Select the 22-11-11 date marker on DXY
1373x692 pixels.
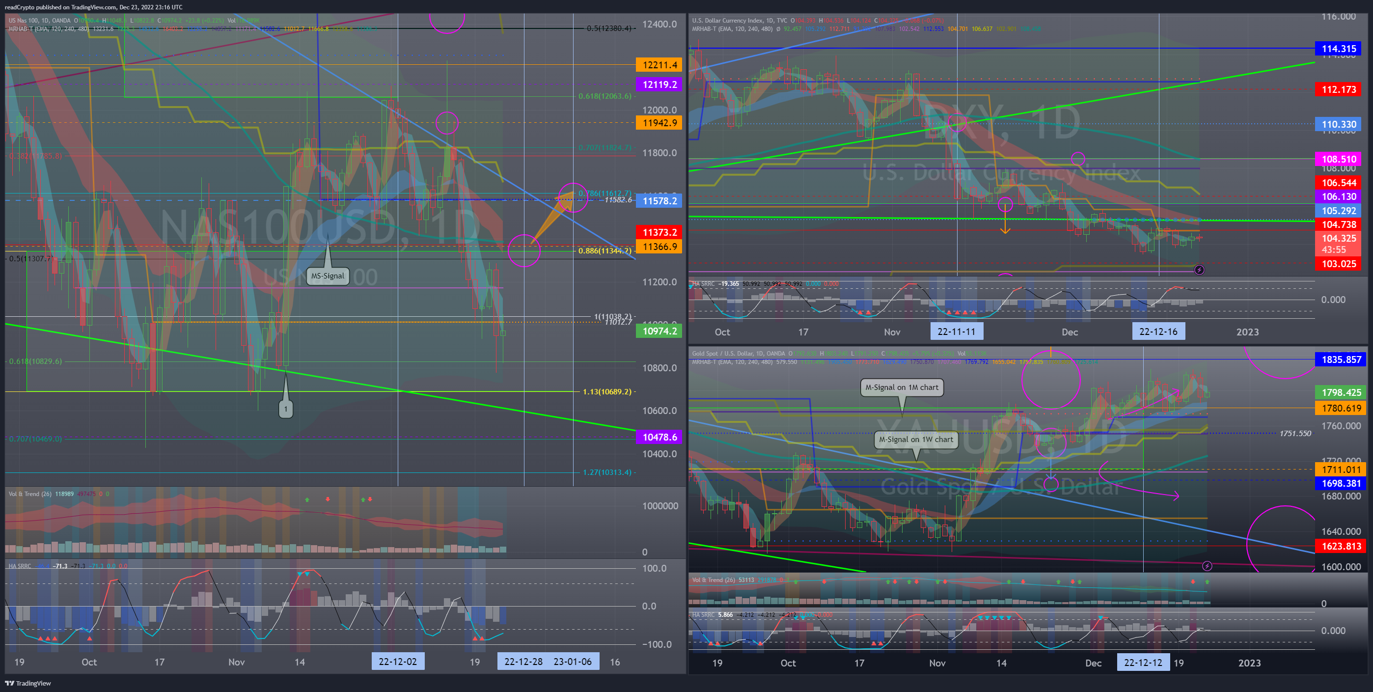point(957,332)
